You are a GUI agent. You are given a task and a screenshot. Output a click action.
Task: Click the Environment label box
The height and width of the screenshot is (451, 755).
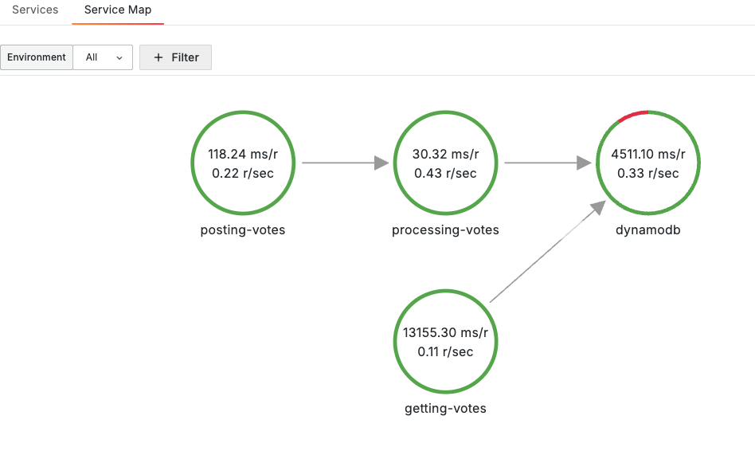coord(37,57)
